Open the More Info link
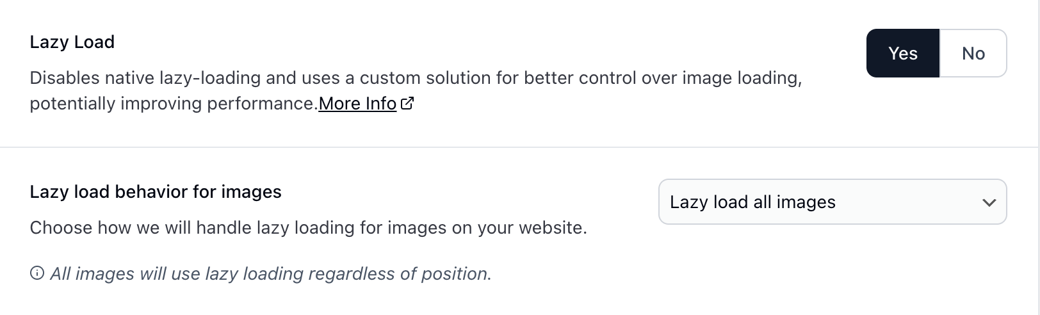This screenshot has width=1040, height=315. [357, 104]
